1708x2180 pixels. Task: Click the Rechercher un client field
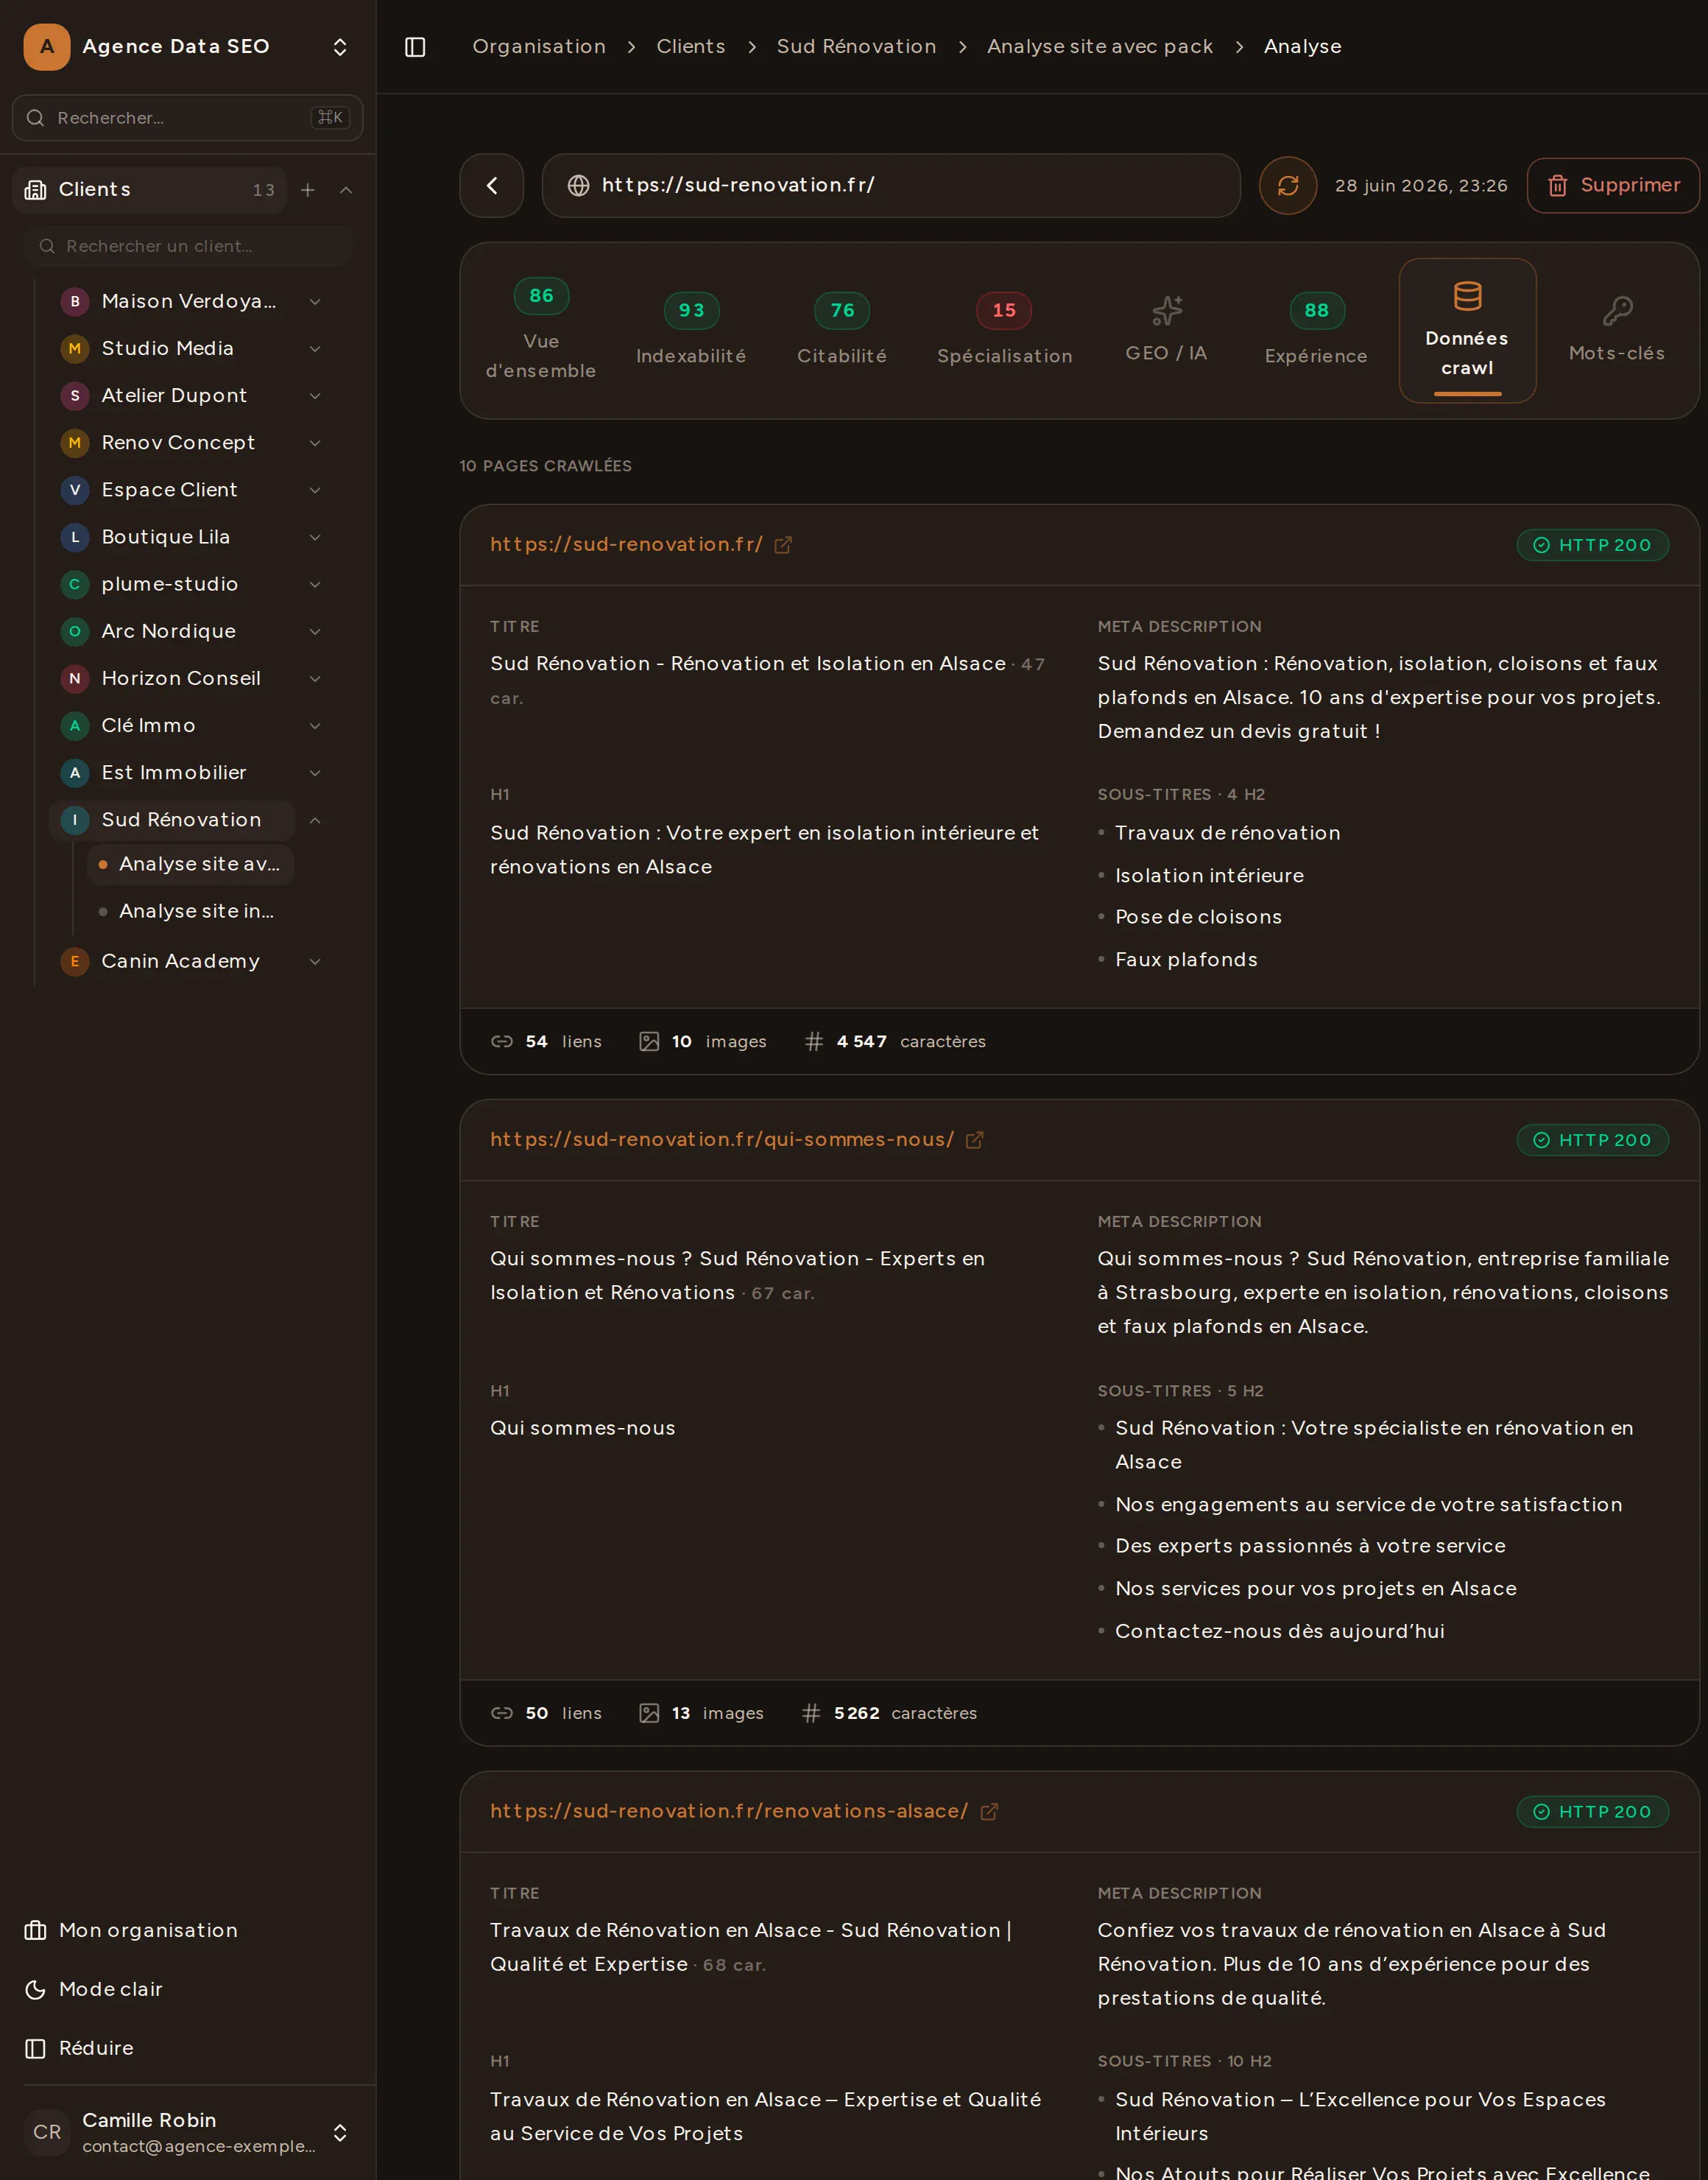tap(188, 246)
